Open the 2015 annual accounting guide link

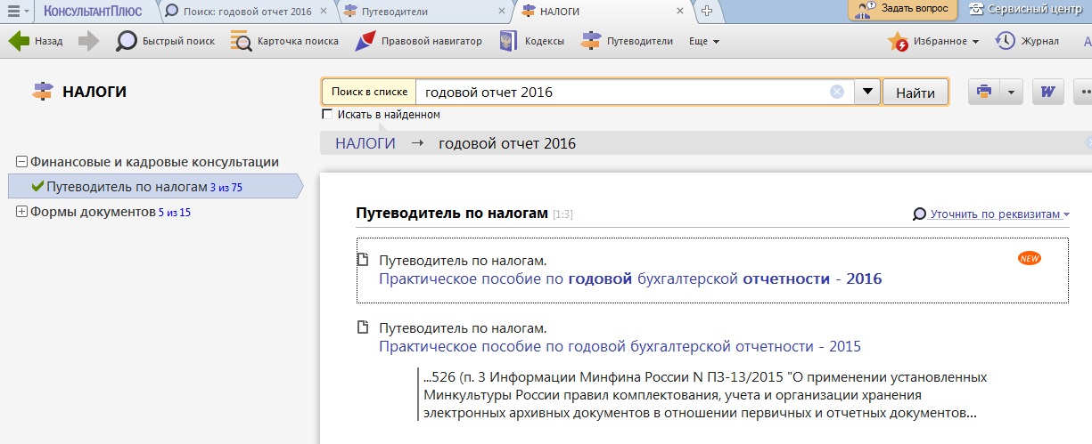point(620,346)
